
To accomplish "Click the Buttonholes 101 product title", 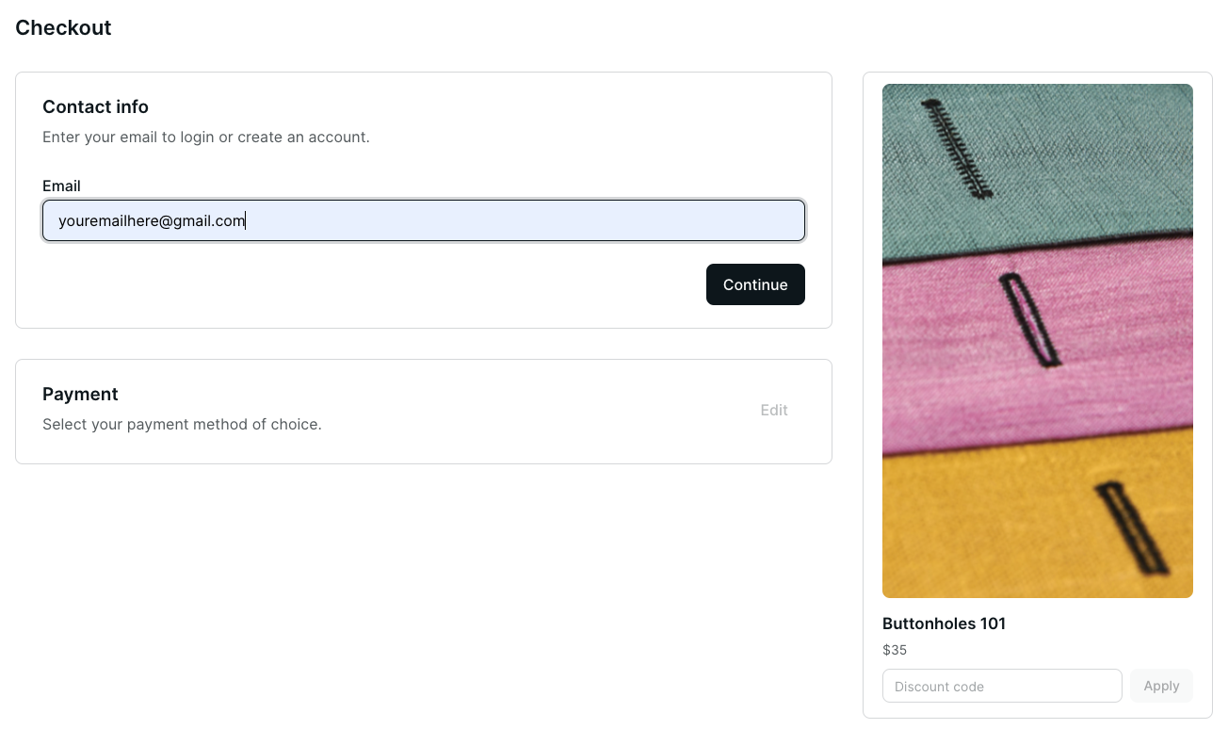I will tap(944, 624).
